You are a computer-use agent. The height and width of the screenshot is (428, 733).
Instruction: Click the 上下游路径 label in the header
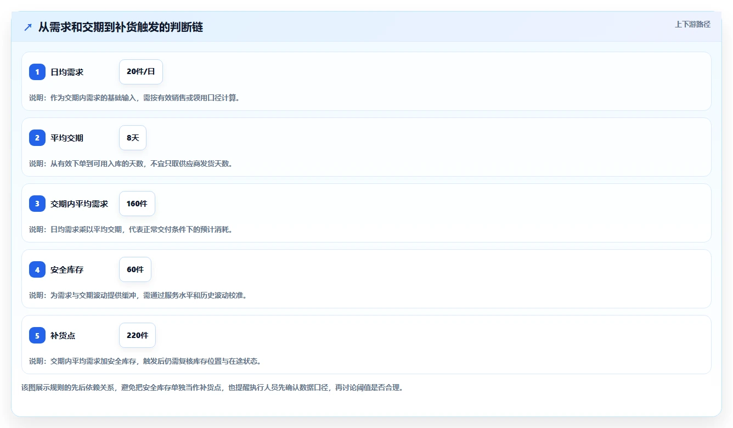click(692, 24)
